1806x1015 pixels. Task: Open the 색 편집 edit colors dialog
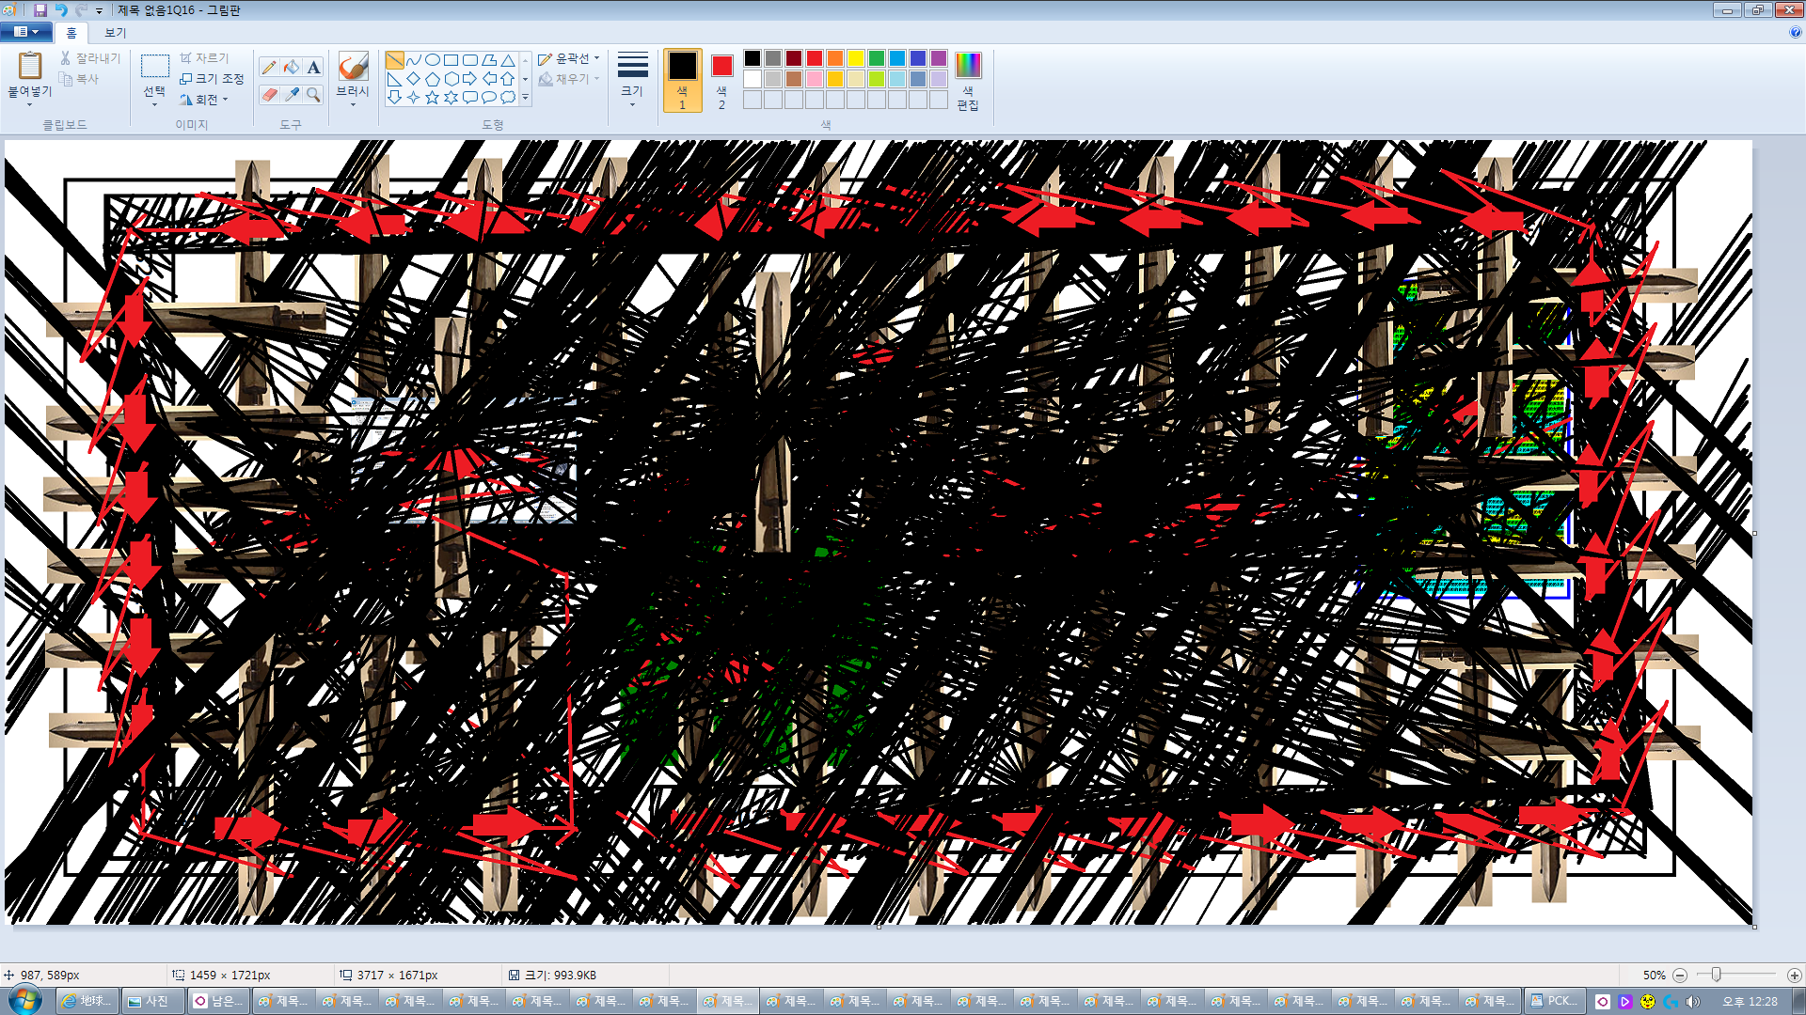[968, 81]
